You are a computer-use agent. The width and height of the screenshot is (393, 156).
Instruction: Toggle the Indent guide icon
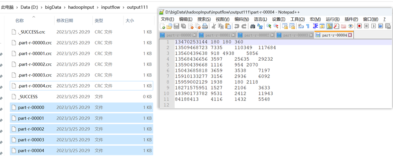coord(315,26)
